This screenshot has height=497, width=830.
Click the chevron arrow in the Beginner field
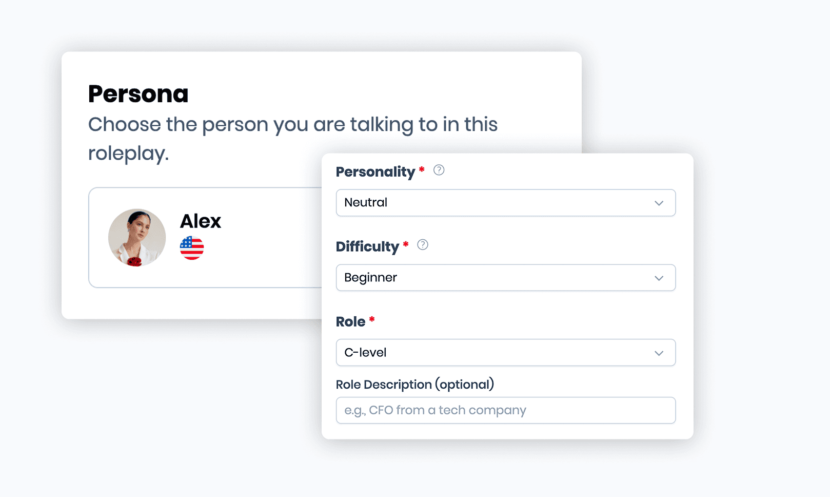pos(659,278)
